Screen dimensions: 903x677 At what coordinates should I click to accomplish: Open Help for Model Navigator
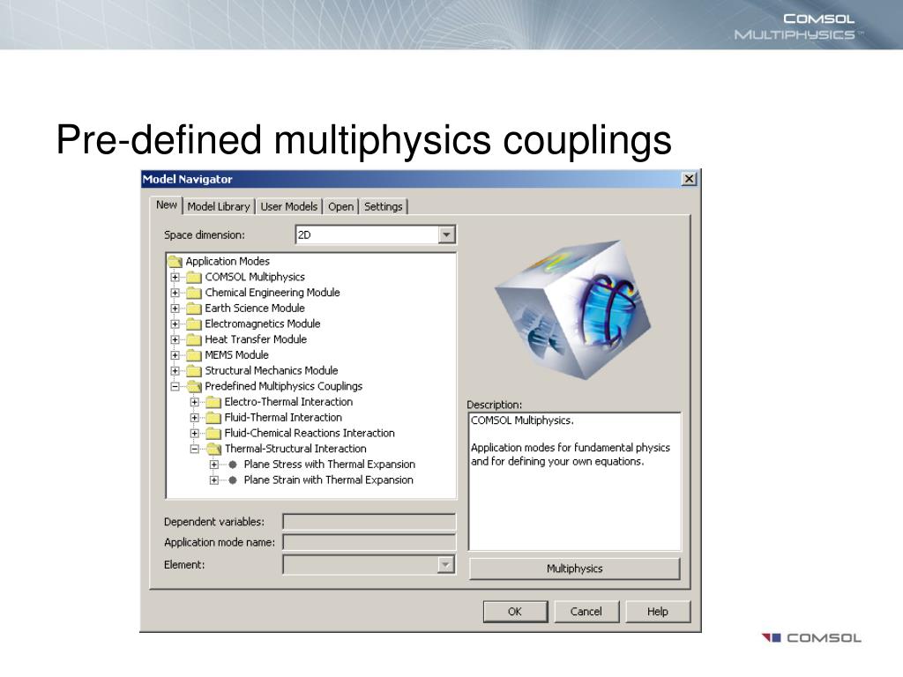[657, 612]
